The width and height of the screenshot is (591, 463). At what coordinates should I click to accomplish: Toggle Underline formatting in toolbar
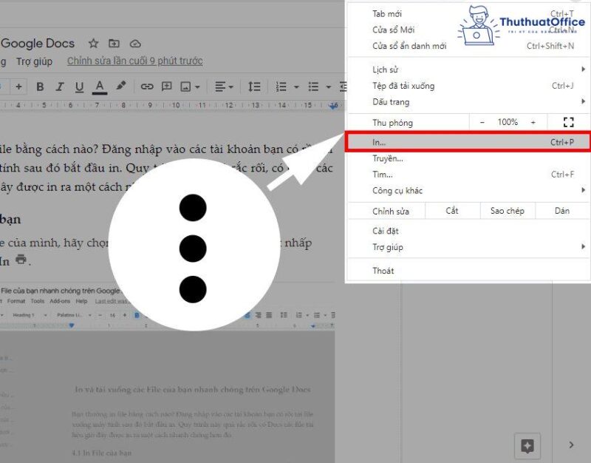[x=79, y=87]
